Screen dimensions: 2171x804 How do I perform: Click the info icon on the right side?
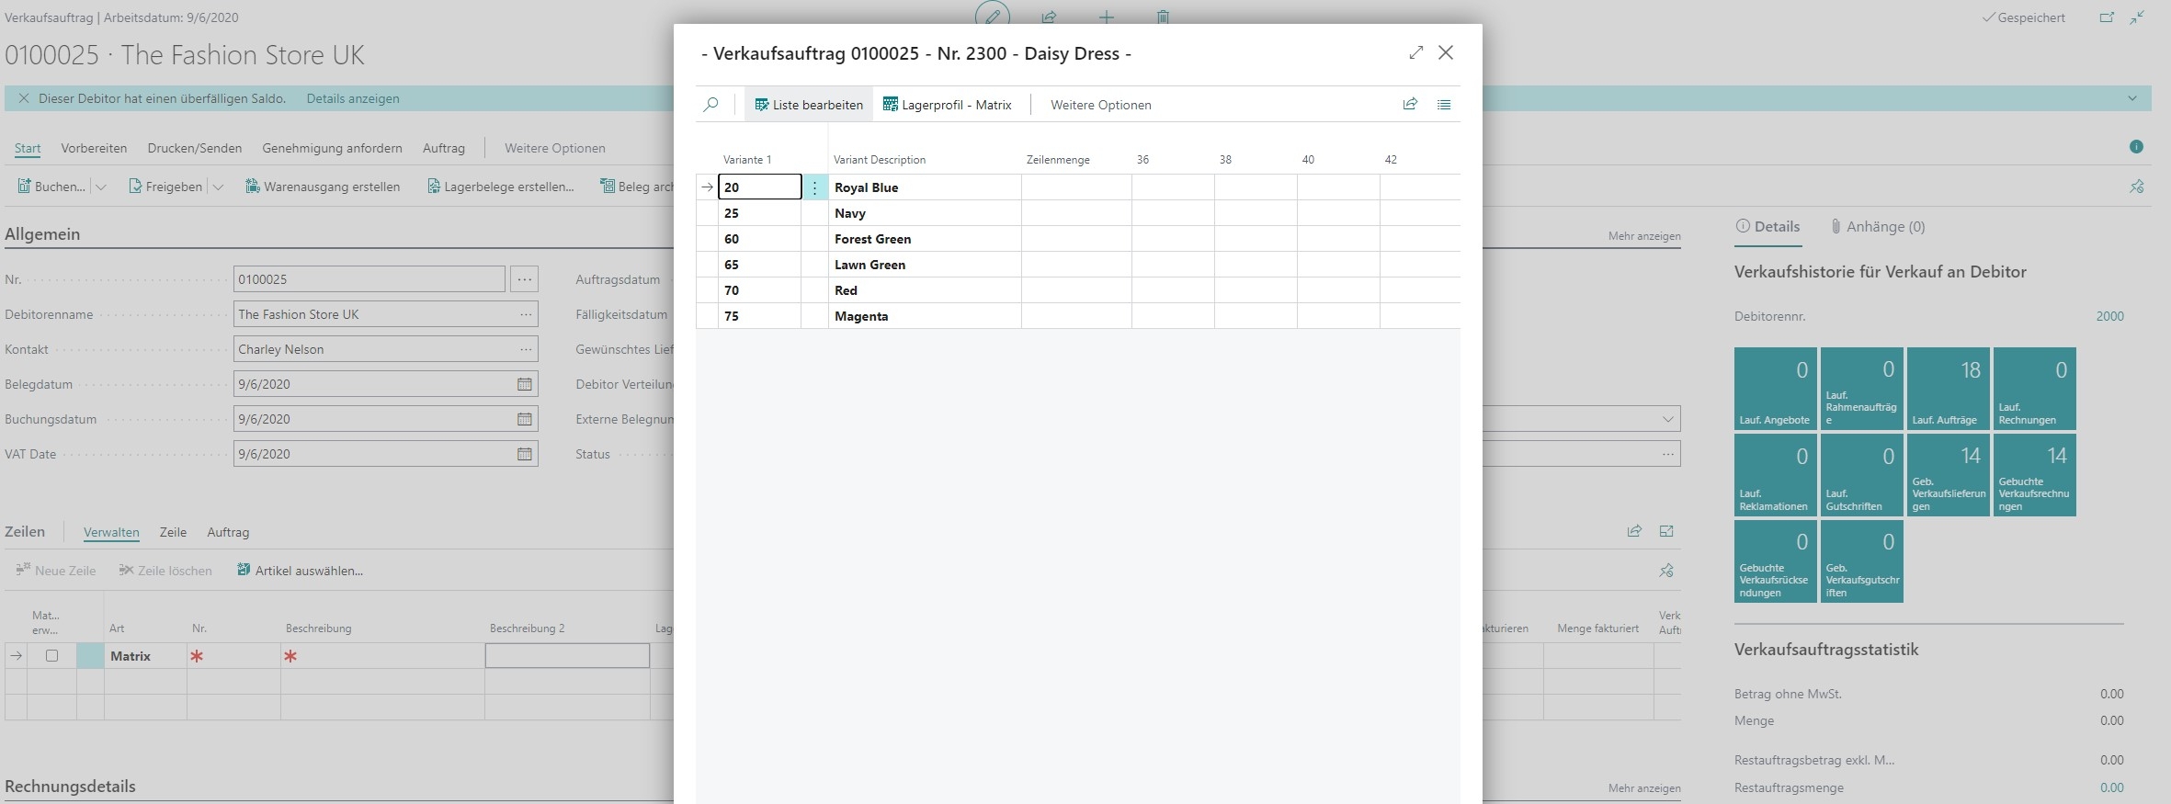[2136, 147]
